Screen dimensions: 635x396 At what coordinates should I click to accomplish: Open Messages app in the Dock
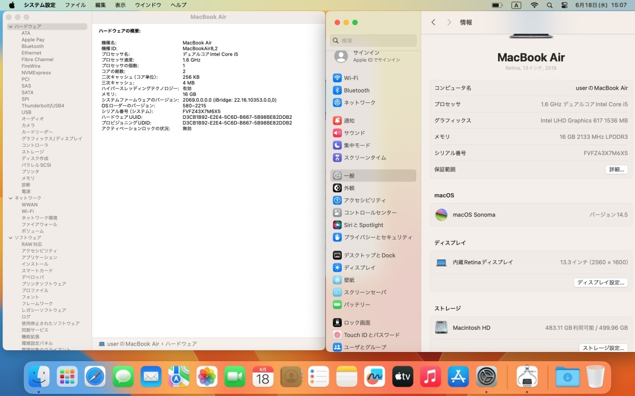pos(123,377)
